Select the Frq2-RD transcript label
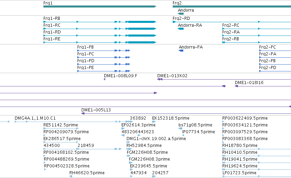 pyautogui.click(x=181, y=18)
